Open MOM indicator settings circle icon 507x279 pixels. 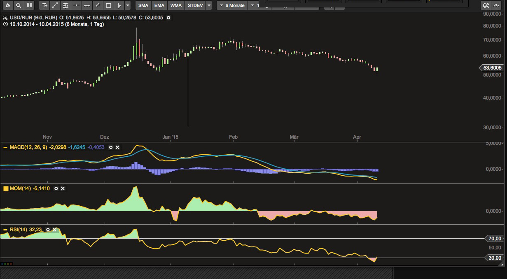pos(56,188)
